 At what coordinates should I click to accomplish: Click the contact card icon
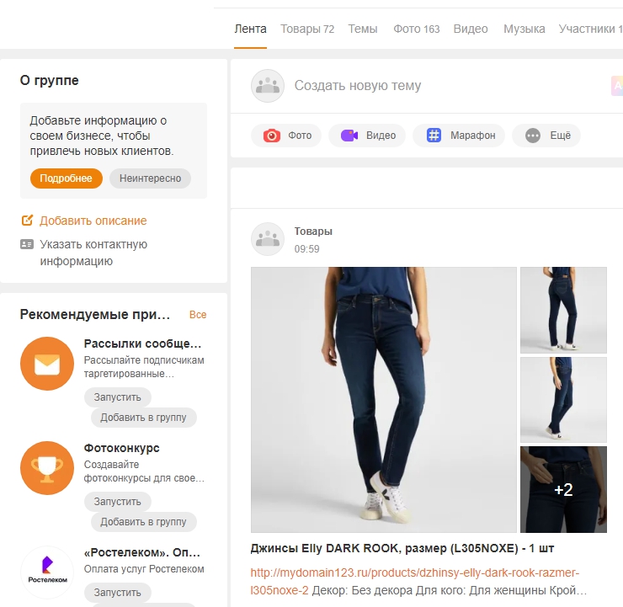pyautogui.click(x=27, y=245)
